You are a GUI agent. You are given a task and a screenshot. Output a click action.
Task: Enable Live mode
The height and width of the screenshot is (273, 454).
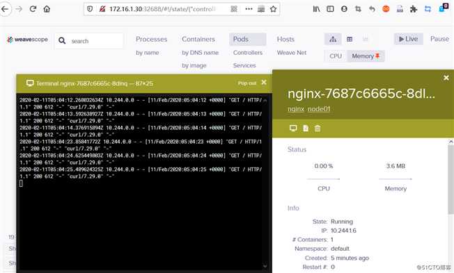pyautogui.click(x=409, y=39)
